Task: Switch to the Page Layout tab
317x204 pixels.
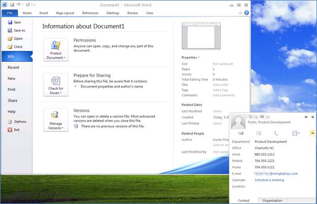Action: pos(65,13)
